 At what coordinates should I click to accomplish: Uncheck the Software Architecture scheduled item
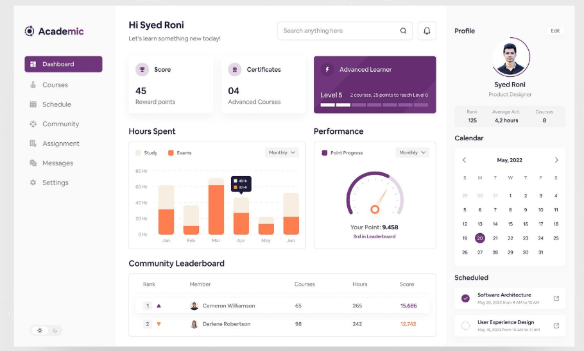pos(465,298)
